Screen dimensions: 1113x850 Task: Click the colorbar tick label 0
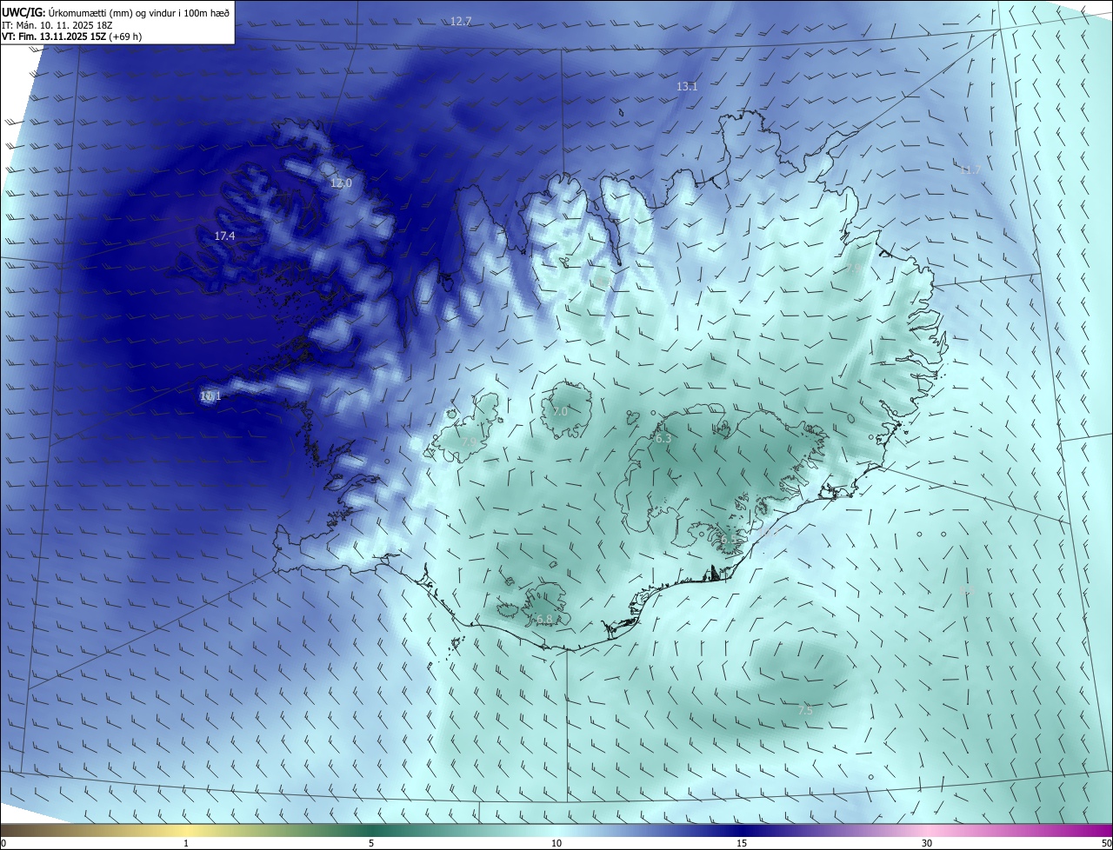coord(3,843)
